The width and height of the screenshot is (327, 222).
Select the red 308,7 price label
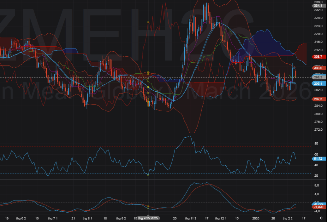(318, 57)
